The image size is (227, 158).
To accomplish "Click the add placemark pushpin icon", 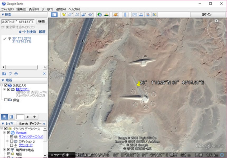I will (x=64, y=15).
